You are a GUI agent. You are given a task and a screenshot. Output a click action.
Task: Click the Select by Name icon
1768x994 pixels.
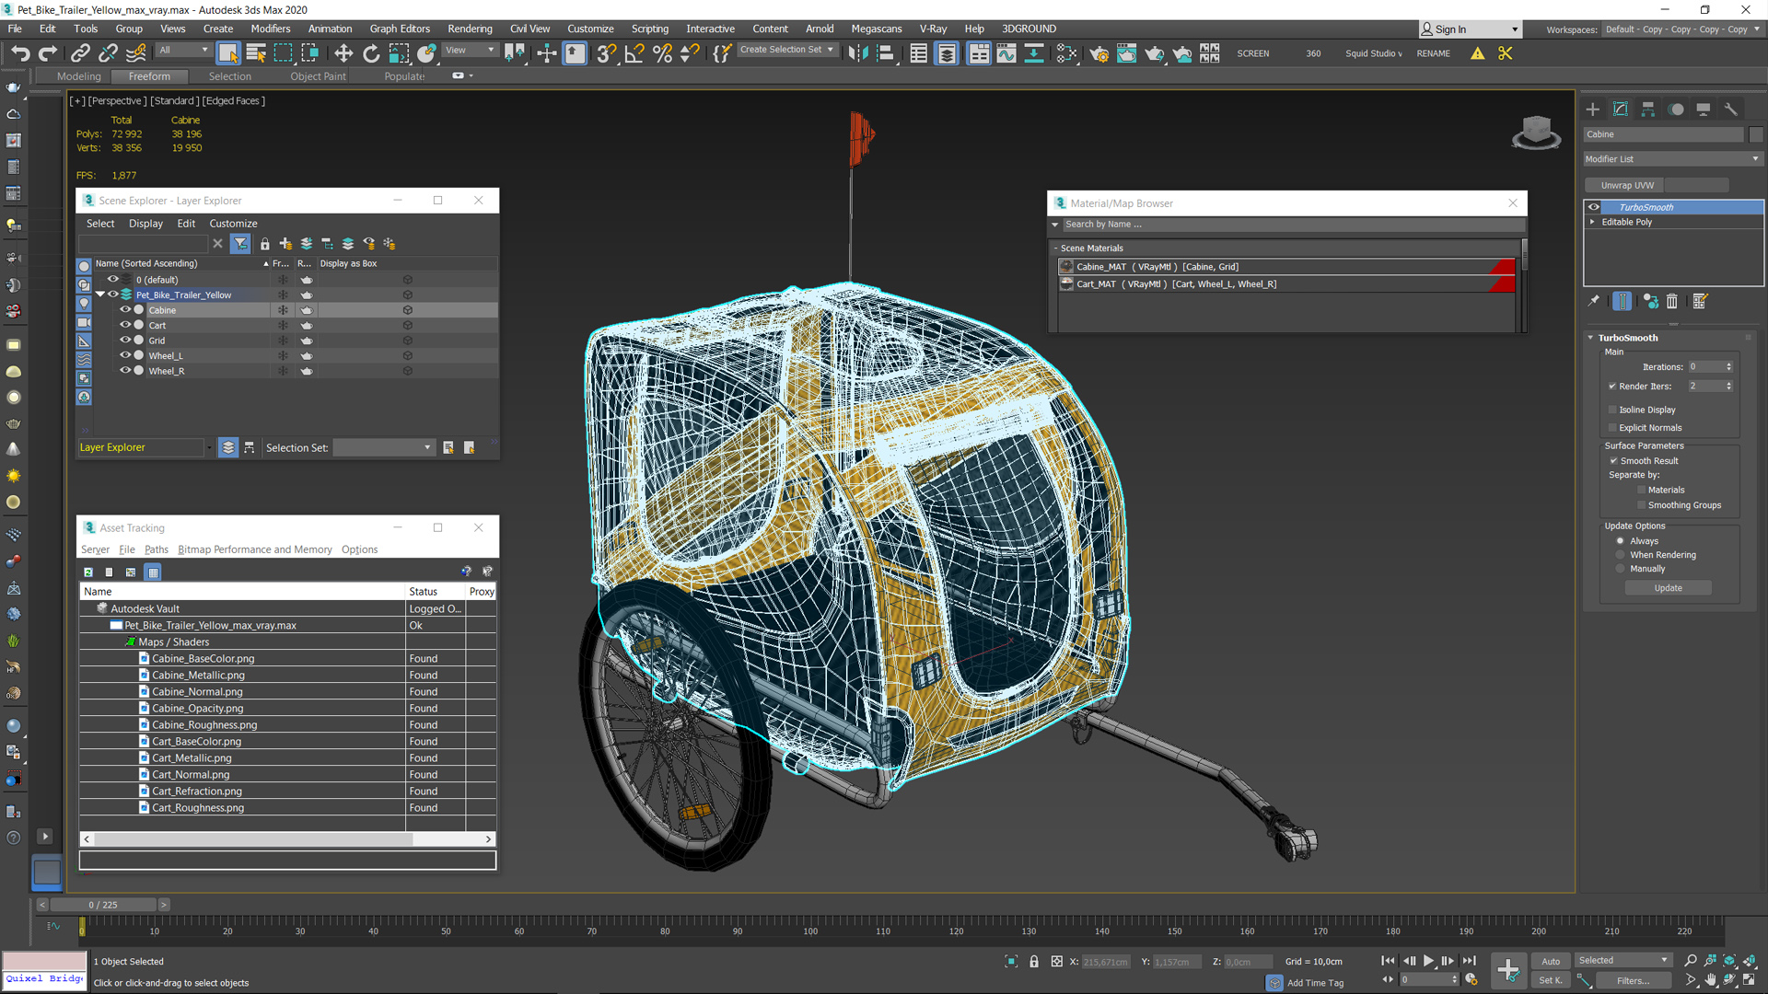point(256,53)
